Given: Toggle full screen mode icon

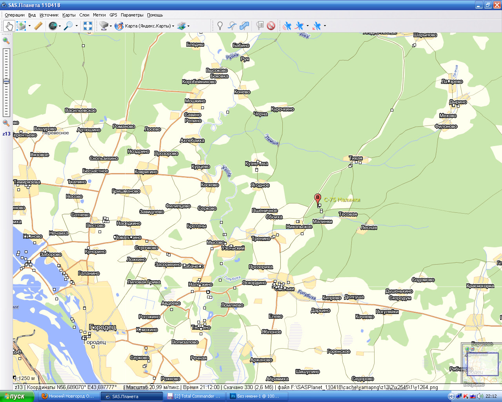Looking at the screenshot, I should coord(88,26).
